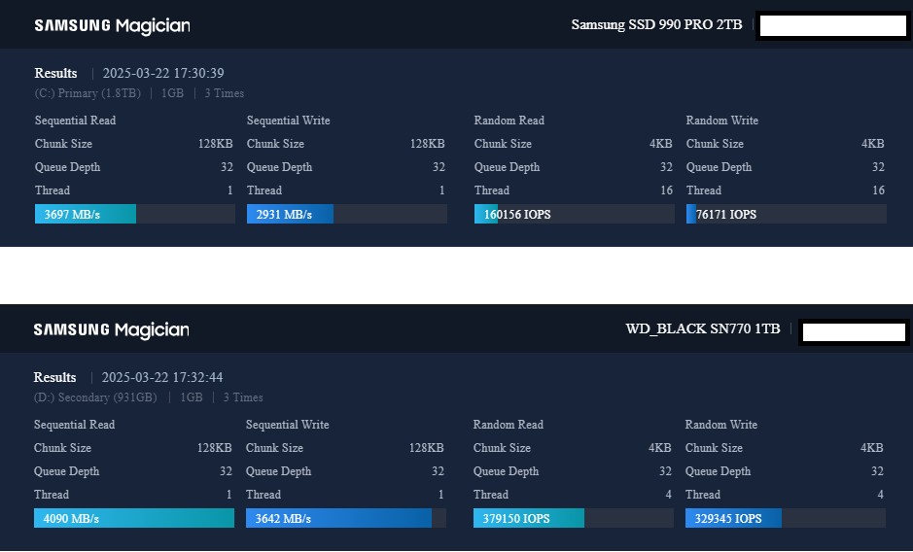The width and height of the screenshot is (913, 552).
Task: Click the WD_BLACK SN770 1TB drive name
Action: click(x=703, y=328)
